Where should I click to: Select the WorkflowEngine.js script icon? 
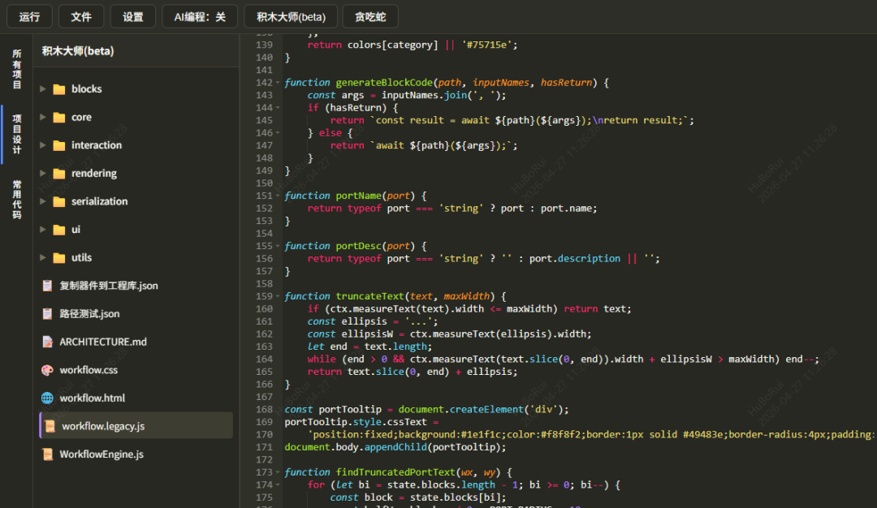[x=48, y=454]
